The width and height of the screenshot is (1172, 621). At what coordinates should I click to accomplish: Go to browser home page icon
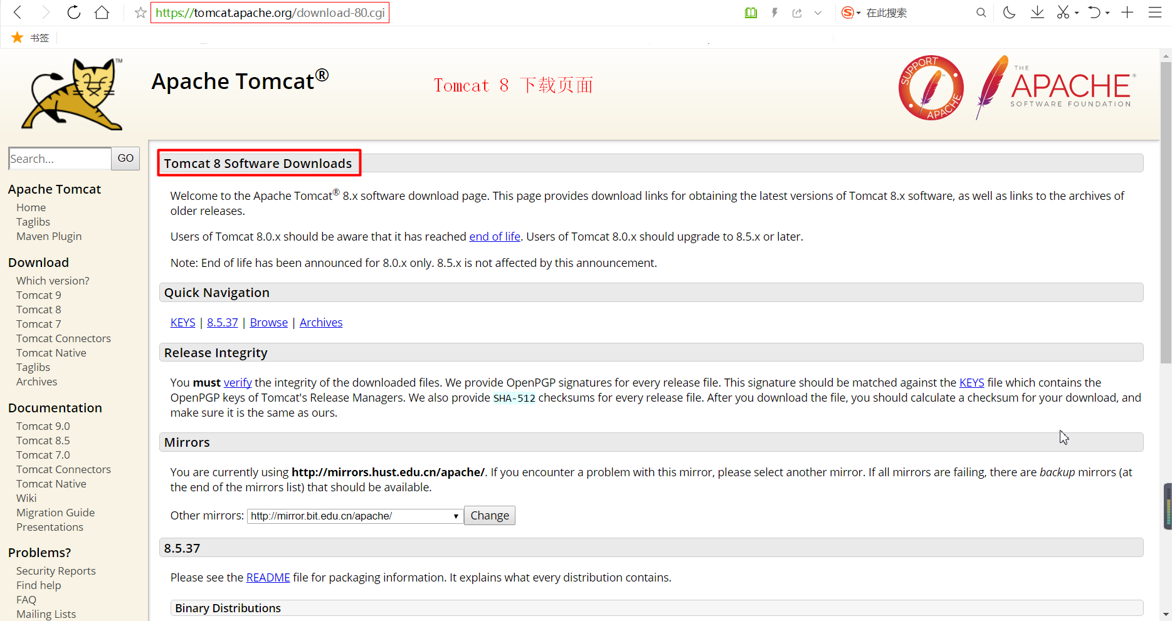pos(102,13)
